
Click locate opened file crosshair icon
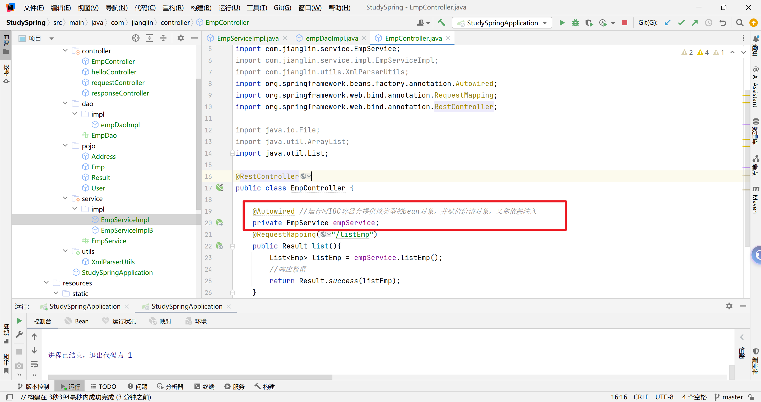click(136, 38)
